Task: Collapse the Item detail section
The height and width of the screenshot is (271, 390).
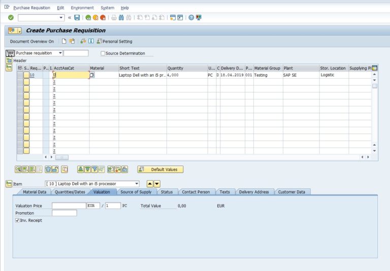Action: coord(9,184)
